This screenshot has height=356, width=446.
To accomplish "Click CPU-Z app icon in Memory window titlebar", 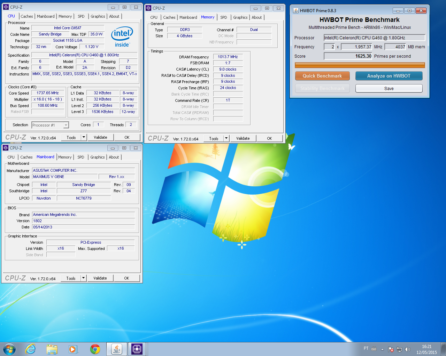I will click(x=148, y=8).
